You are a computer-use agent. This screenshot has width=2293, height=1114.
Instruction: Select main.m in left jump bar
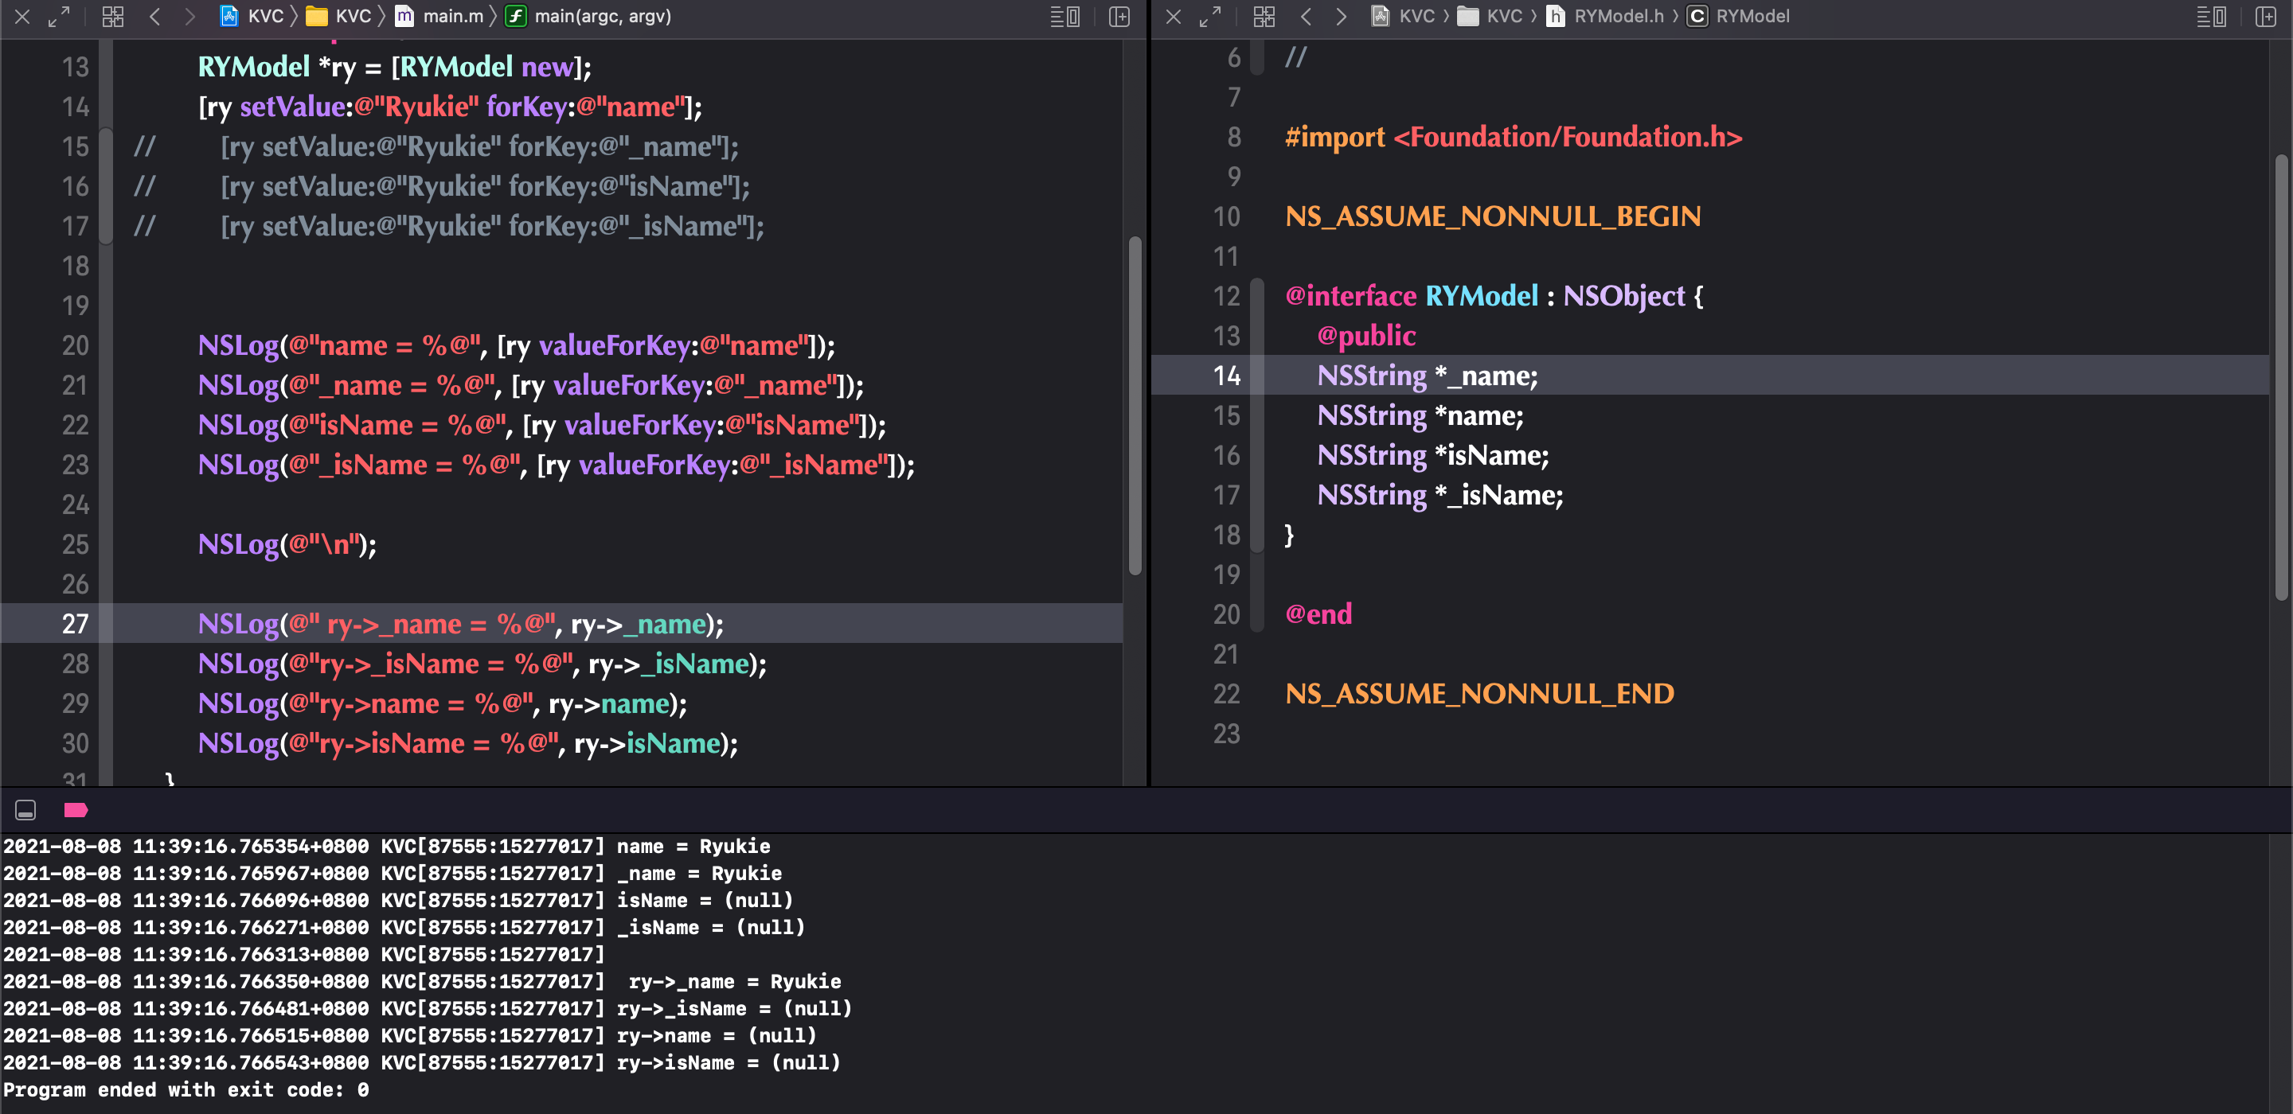(x=439, y=16)
